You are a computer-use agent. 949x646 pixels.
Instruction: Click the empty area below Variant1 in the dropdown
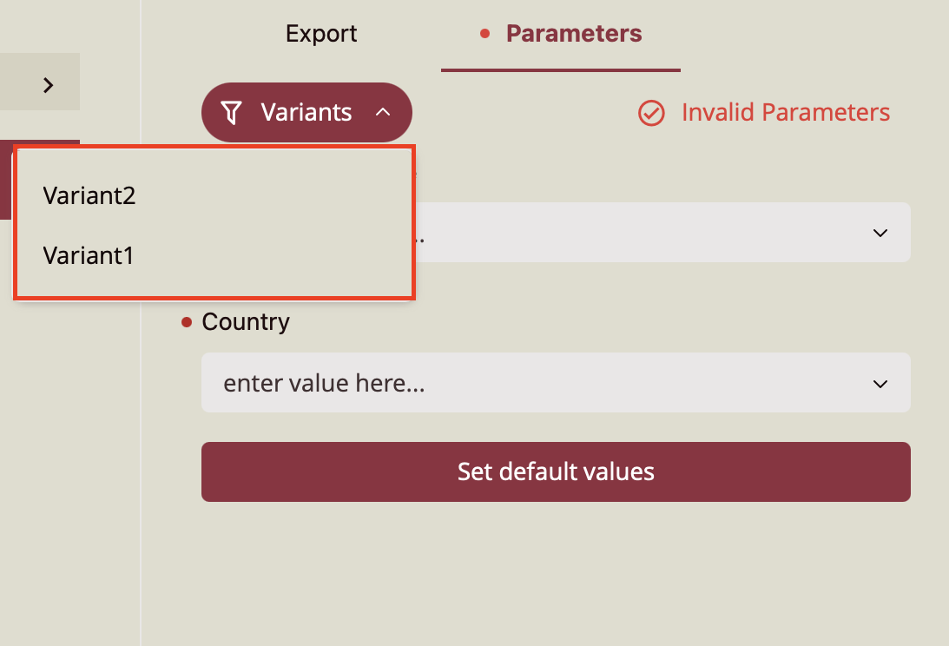pos(214,285)
